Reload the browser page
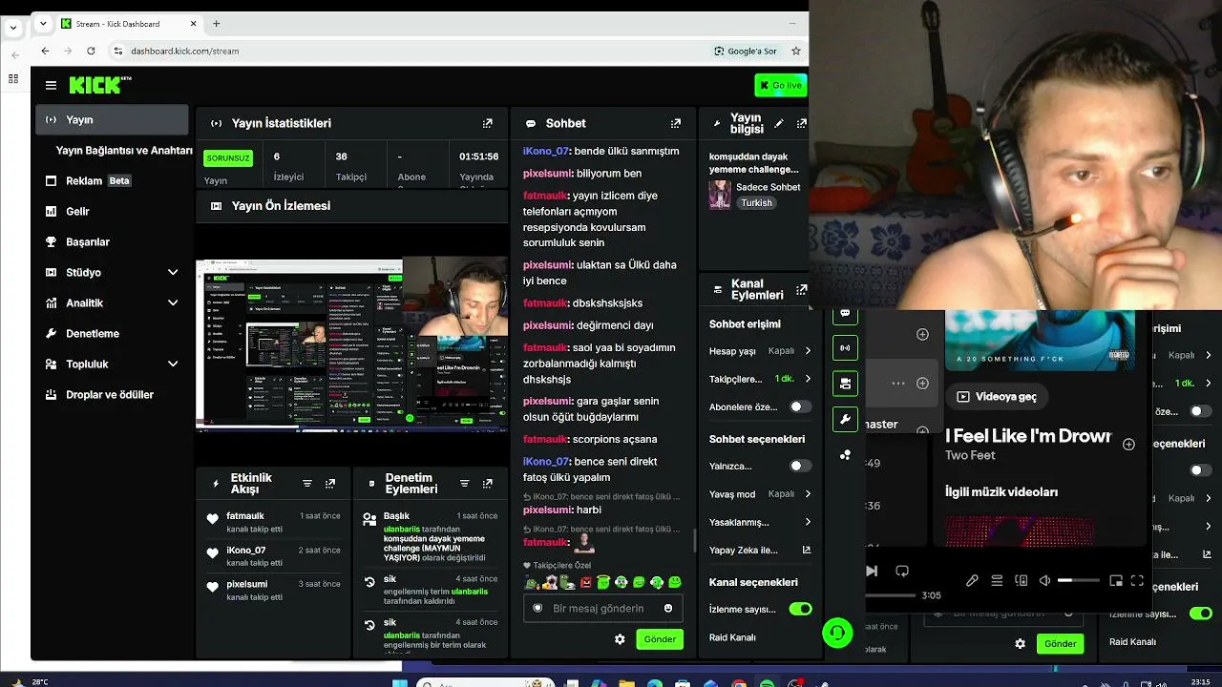Image resolution: width=1222 pixels, height=687 pixels. click(91, 51)
